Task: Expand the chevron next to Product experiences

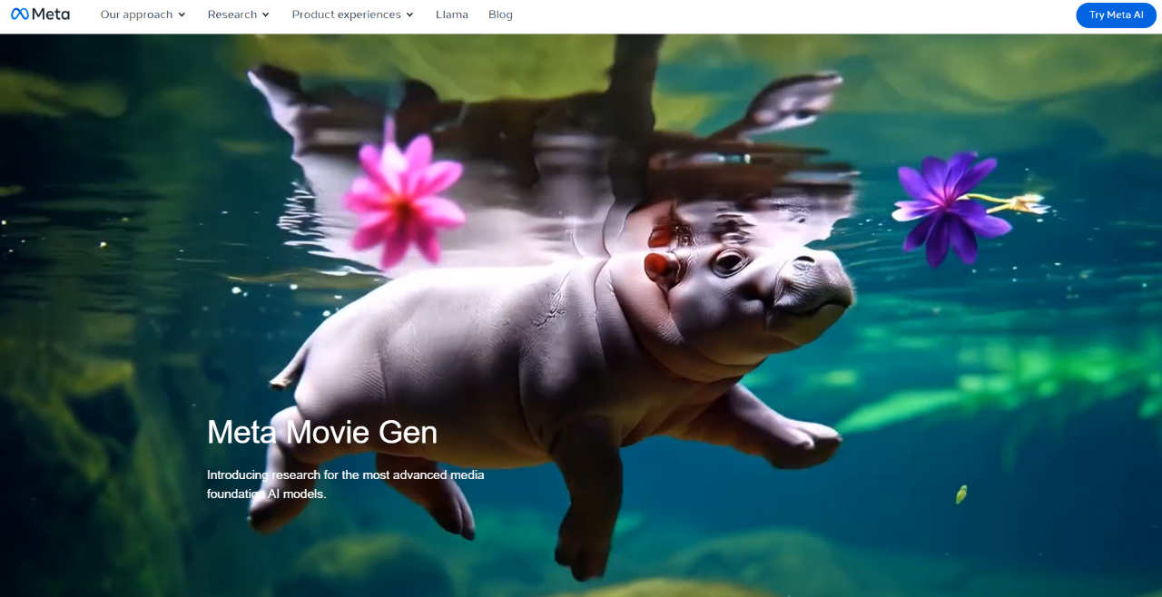Action: (409, 15)
